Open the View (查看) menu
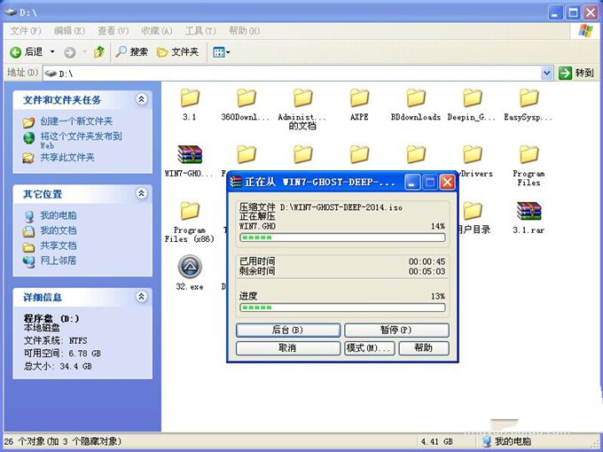This screenshot has width=603, height=452. [106, 30]
